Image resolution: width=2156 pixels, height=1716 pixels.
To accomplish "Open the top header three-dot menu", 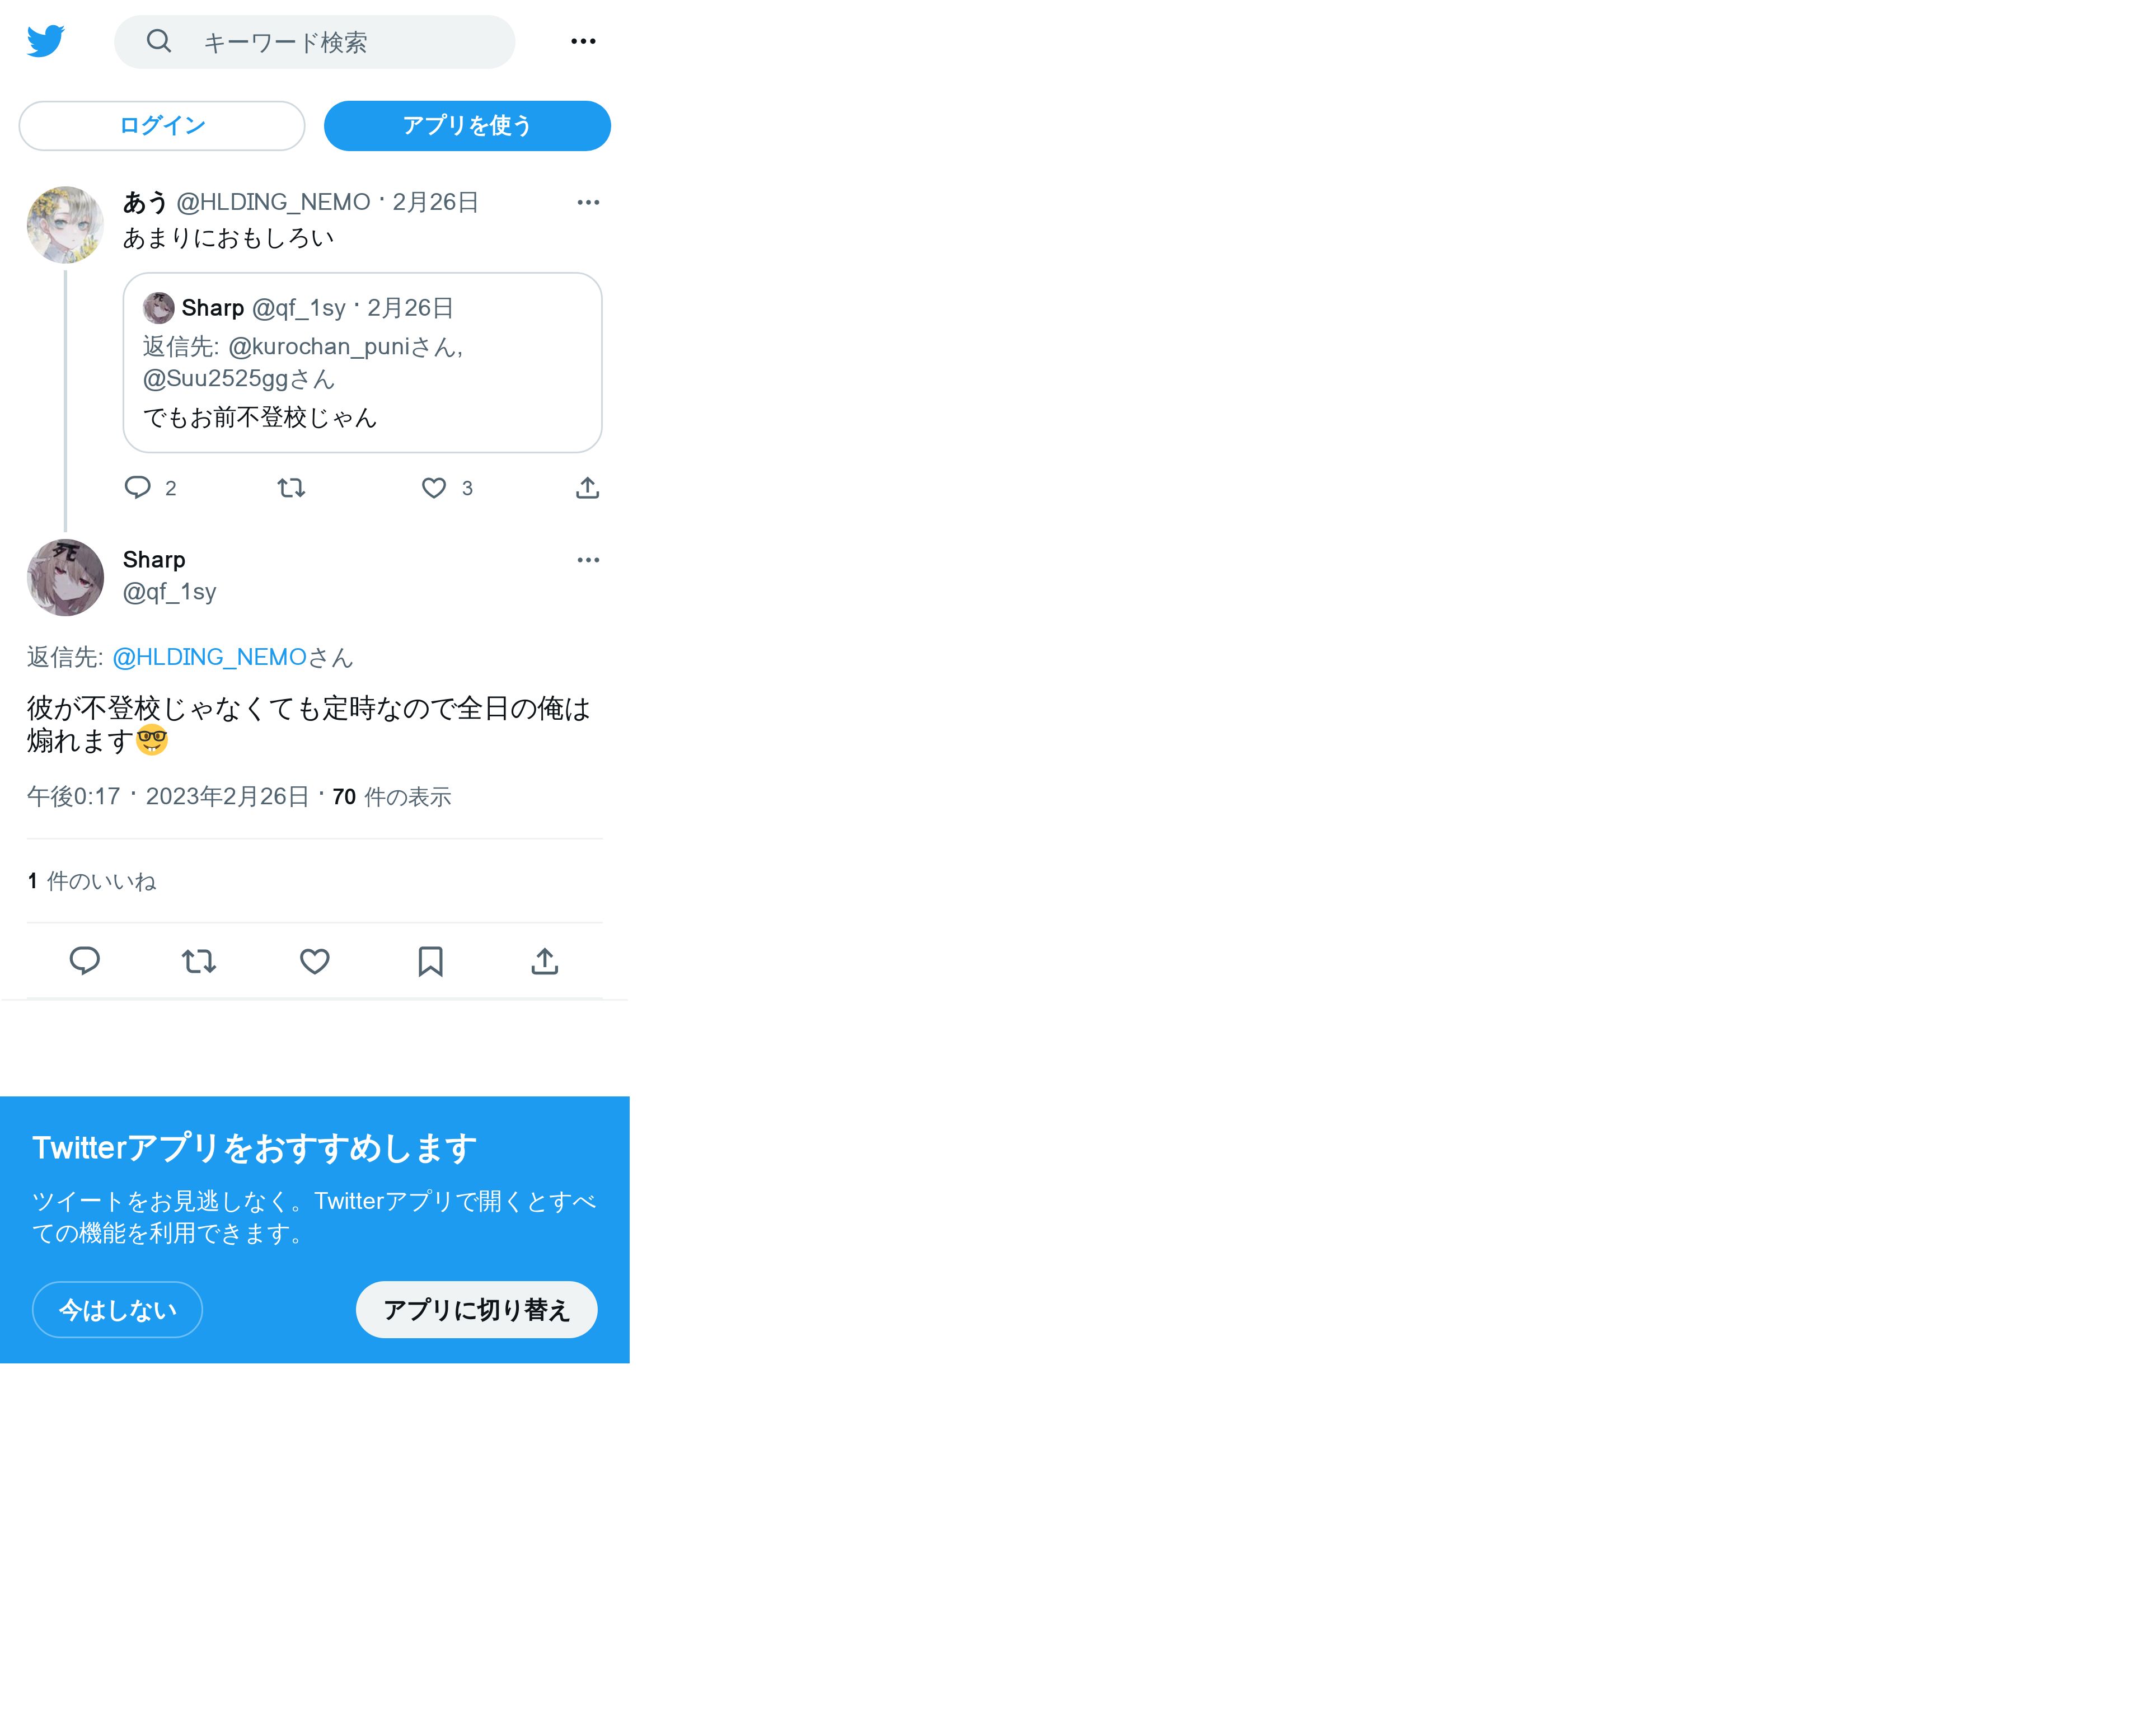I will (583, 41).
